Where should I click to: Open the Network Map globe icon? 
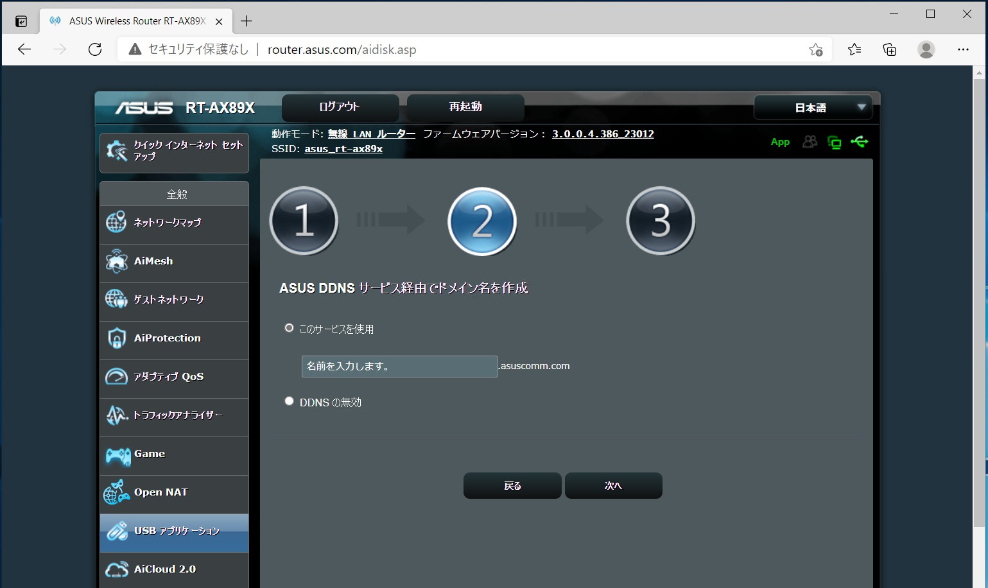(116, 222)
